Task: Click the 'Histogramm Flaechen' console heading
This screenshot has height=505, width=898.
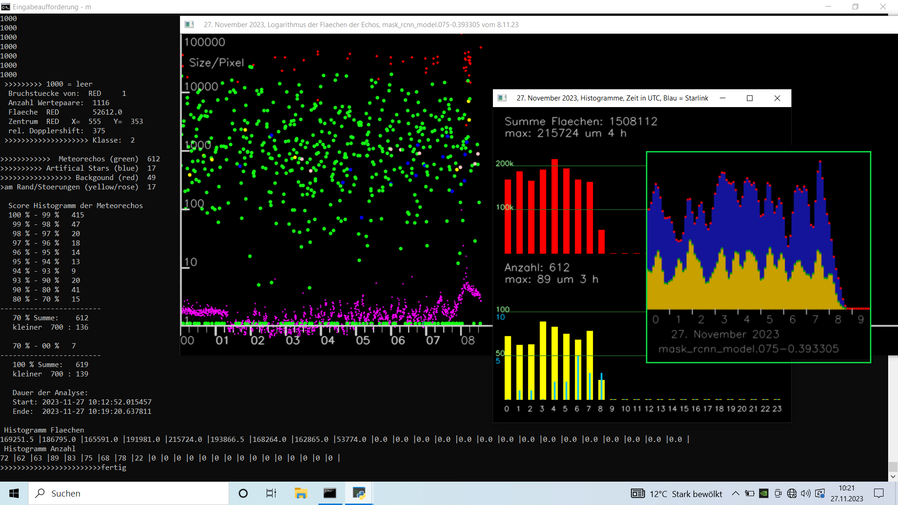Action: click(44, 430)
